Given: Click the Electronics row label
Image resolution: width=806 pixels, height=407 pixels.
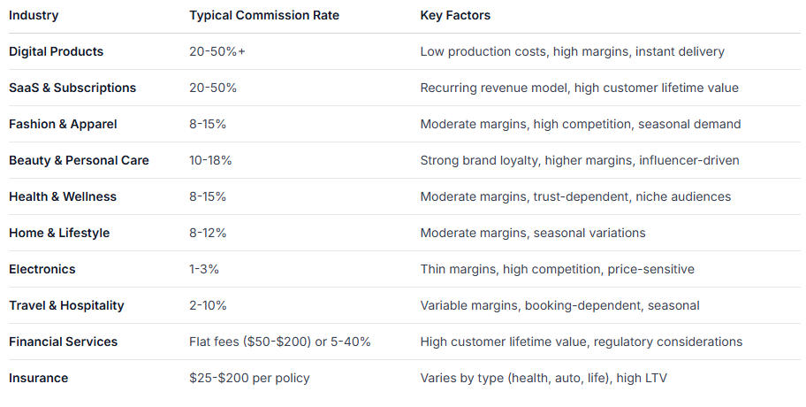Looking at the screenshot, I should pyautogui.click(x=42, y=269).
